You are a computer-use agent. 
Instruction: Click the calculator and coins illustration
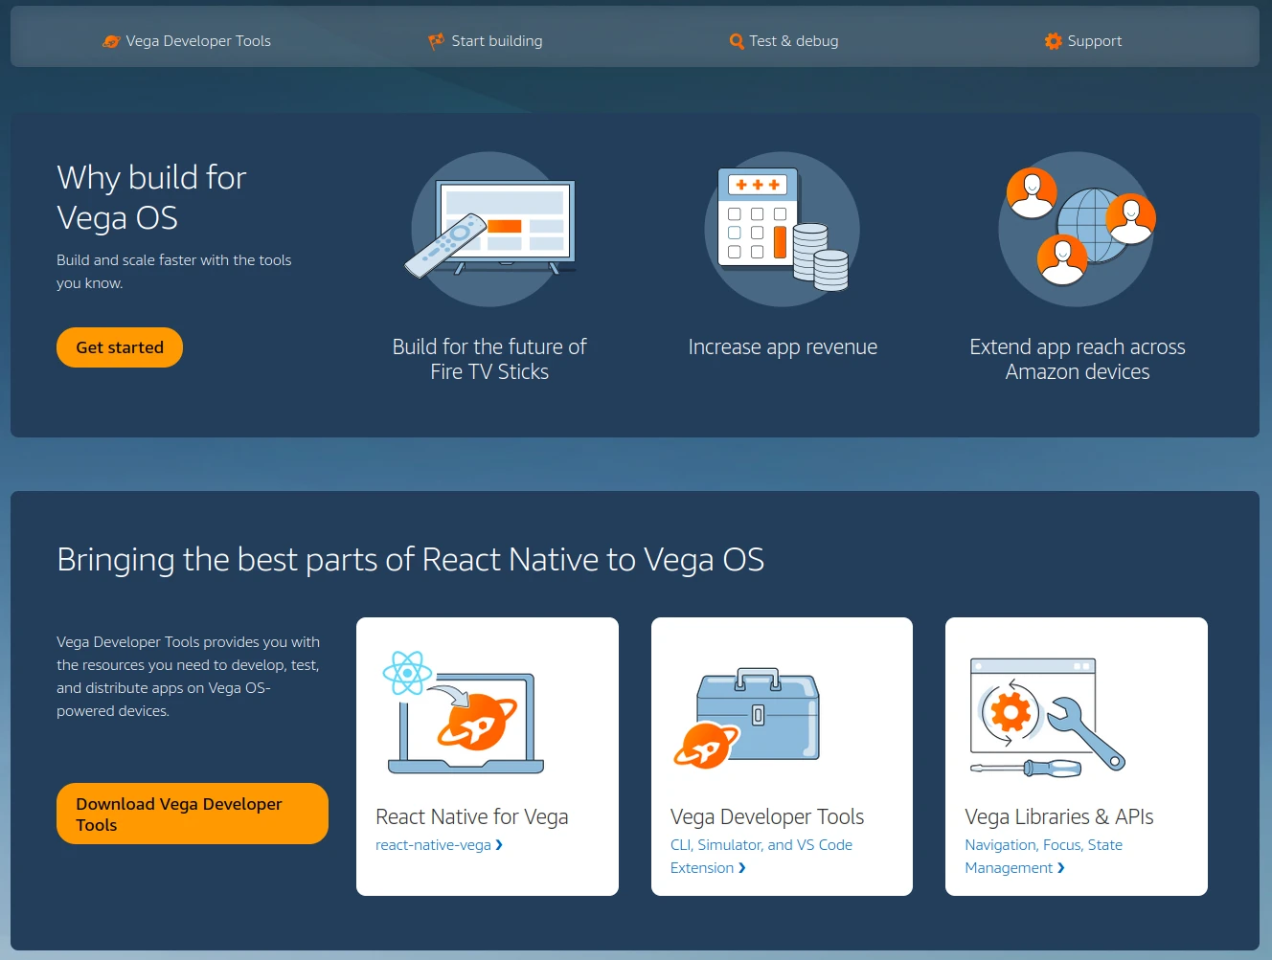click(x=783, y=229)
